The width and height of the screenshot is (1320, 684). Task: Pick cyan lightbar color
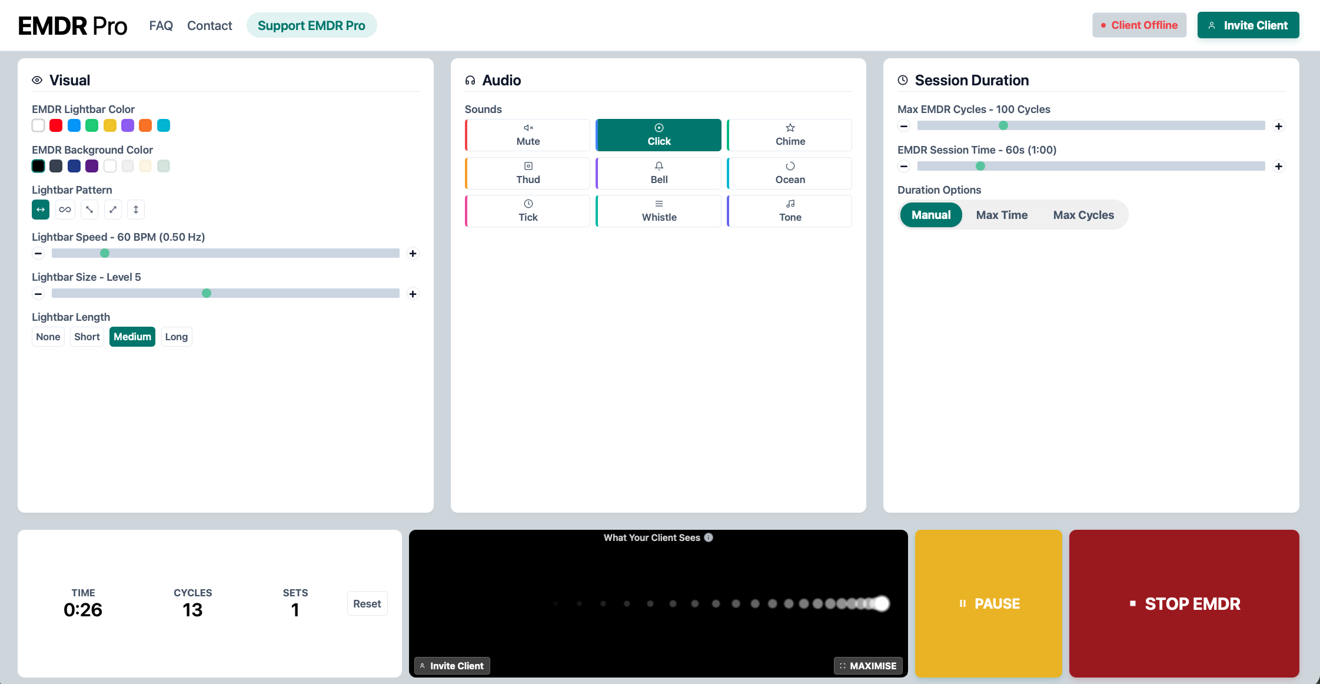[x=164, y=125]
